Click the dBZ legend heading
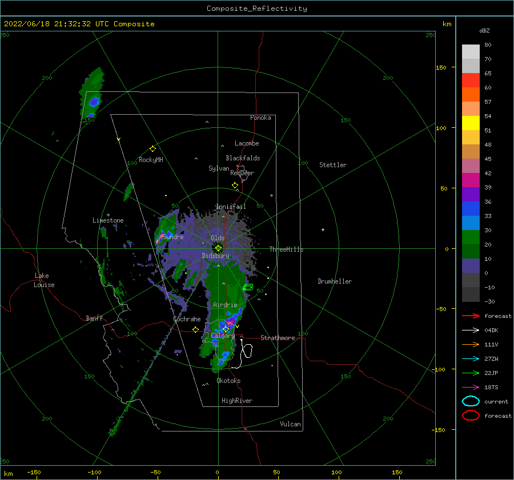Image resolution: width=514 pixels, height=480 pixels. [484, 30]
